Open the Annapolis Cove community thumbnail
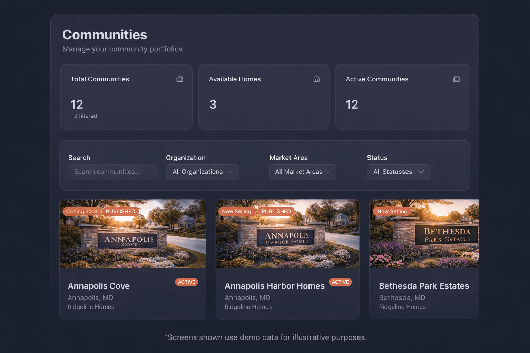 tap(132, 241)
